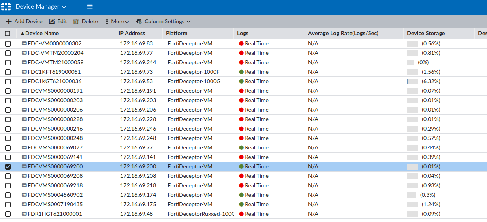Check the box for FDR1HGT621000001

point(8,214)
